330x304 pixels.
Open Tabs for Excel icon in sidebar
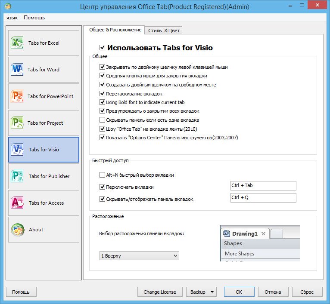click(17, 43)
